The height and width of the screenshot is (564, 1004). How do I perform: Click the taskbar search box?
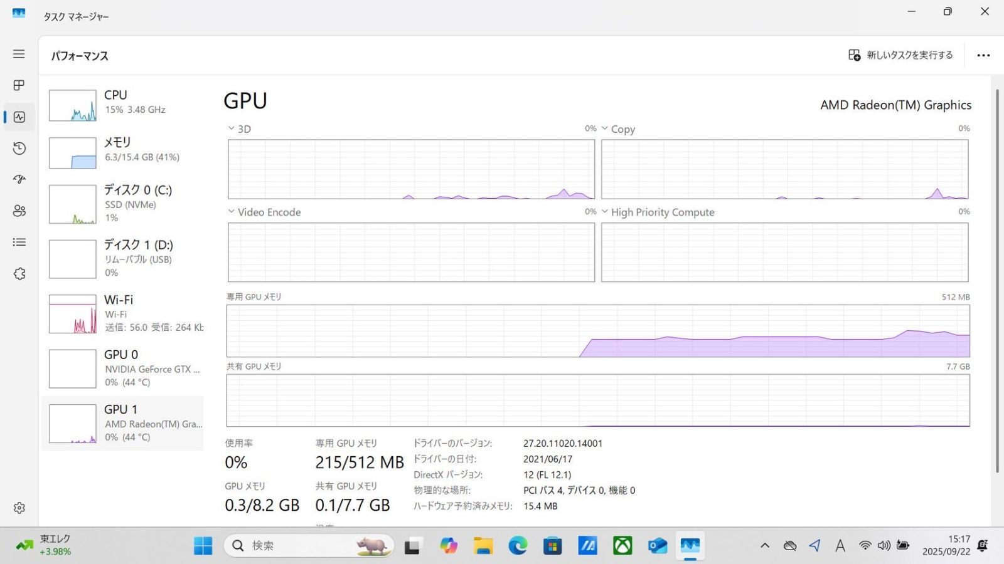tap(307, 545)
